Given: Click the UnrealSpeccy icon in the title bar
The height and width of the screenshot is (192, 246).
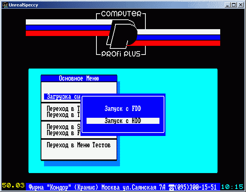Looking at the screenshot, I should tap(5, 5).
